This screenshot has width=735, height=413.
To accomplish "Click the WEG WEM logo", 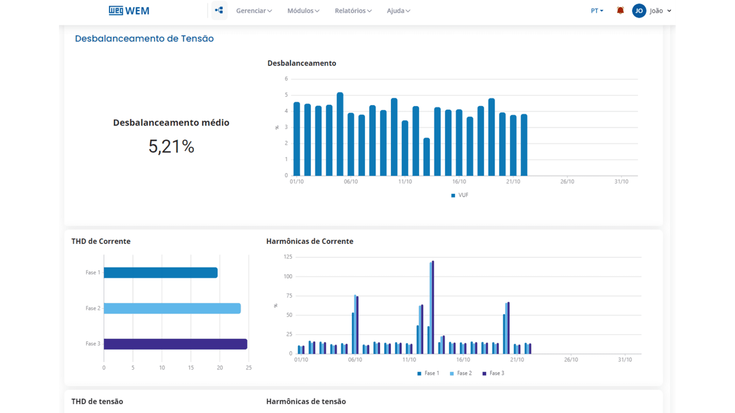I will point(129,11).
